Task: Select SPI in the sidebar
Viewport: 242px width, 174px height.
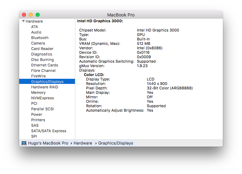Action: coord(34,136)
